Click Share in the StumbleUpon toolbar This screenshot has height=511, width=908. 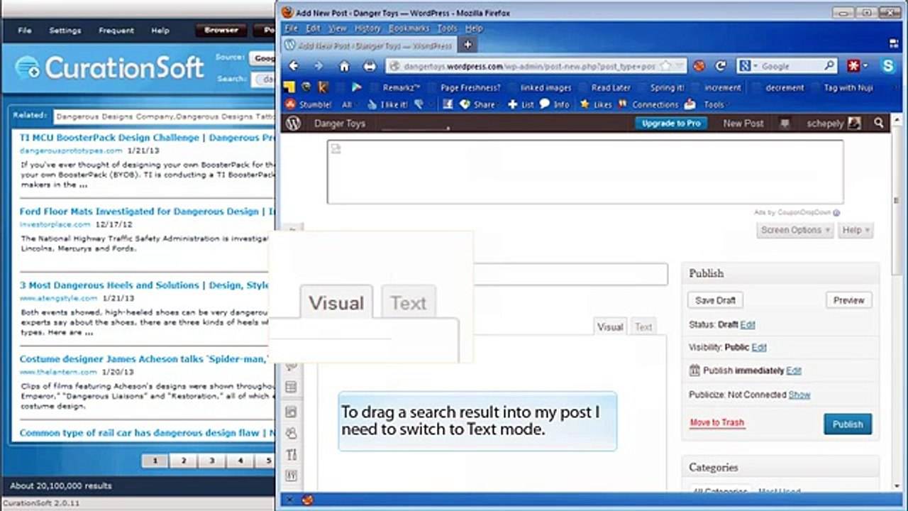[479, 104]
